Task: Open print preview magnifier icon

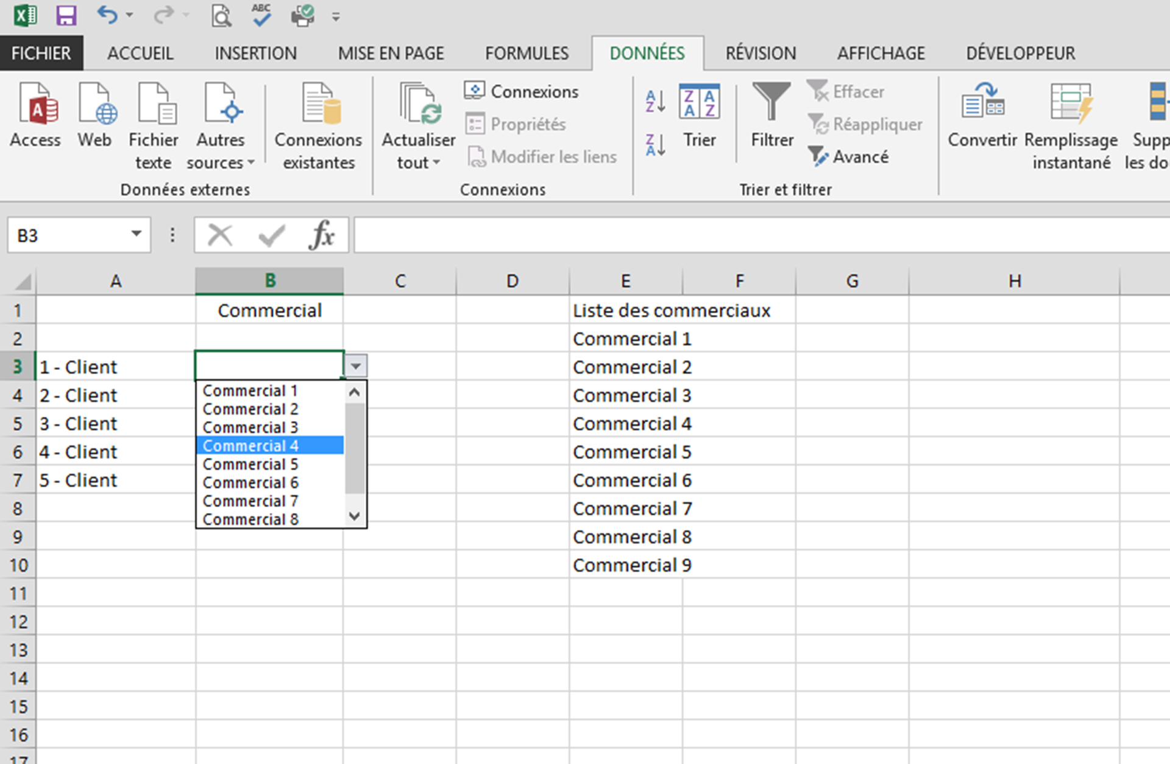Action: tap(221, 16)
